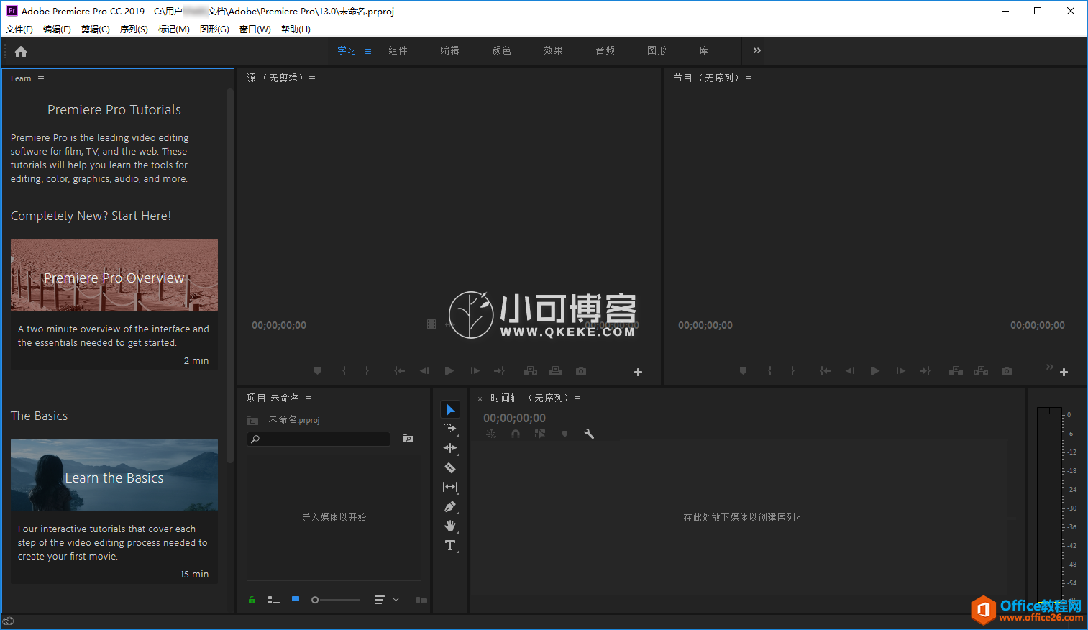
Task: Switch to 效果 workspace tab
Action: pos(554,50)
